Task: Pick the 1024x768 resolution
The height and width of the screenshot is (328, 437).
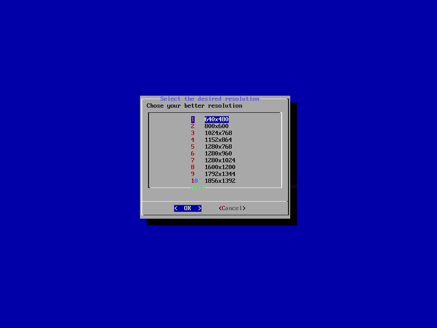Action: pos(212,133)
